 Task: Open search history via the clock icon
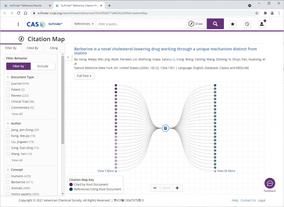(x=247, y=24)
